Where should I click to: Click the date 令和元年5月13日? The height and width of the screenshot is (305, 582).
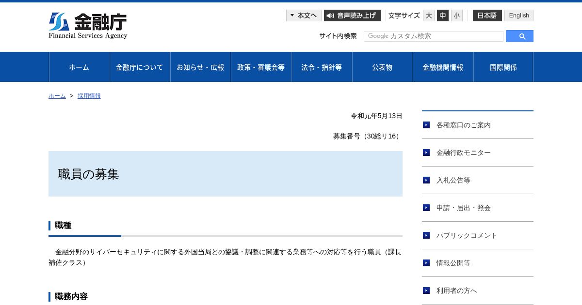coord(376,116)
